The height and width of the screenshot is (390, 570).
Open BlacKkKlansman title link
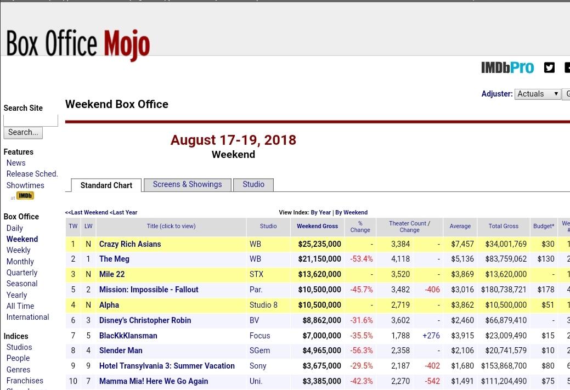(128, 336)
